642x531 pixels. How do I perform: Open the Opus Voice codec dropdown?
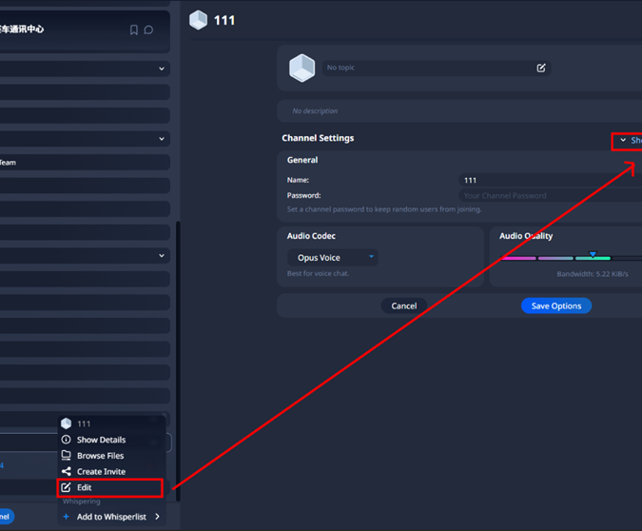click(332, 257)
